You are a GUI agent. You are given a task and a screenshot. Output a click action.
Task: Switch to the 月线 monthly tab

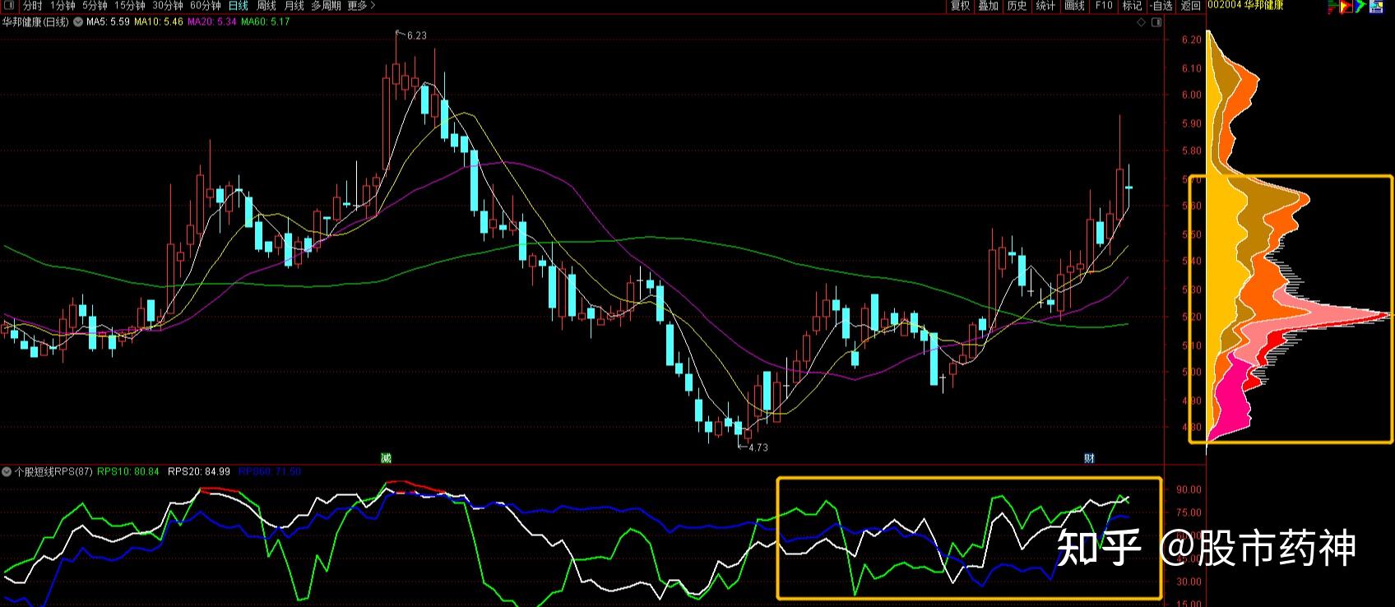(294, 6)
